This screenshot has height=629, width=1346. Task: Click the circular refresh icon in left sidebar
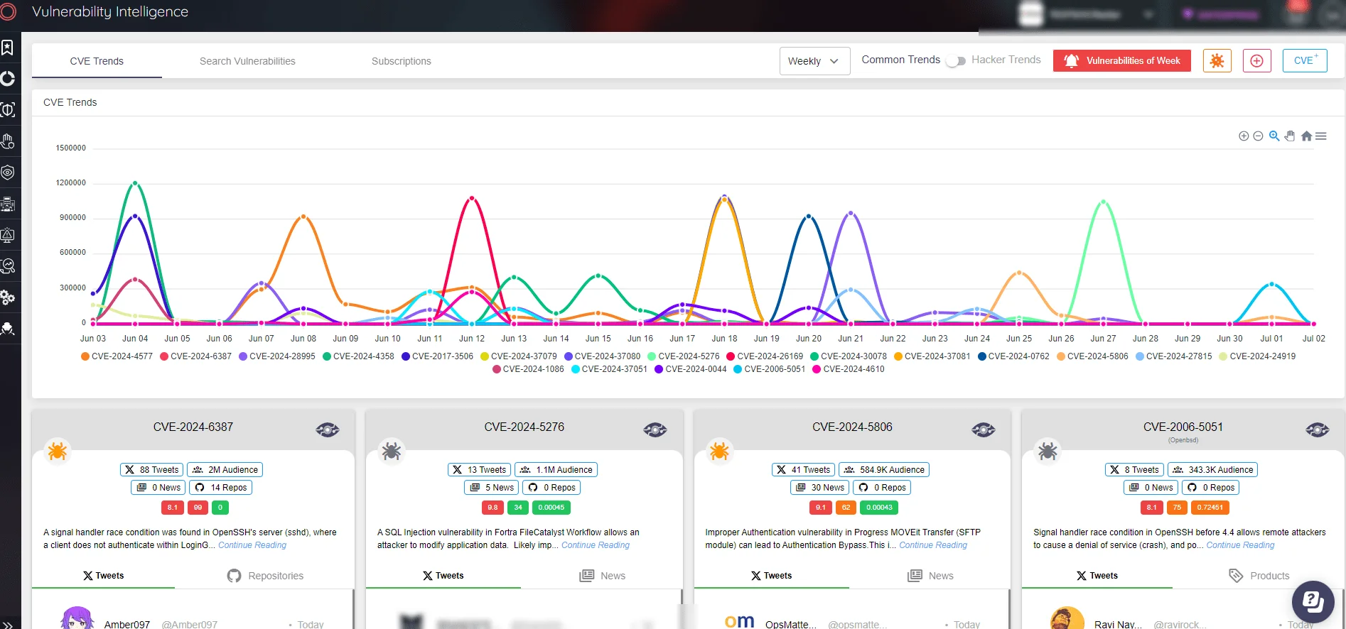click(x=7, y=78)
